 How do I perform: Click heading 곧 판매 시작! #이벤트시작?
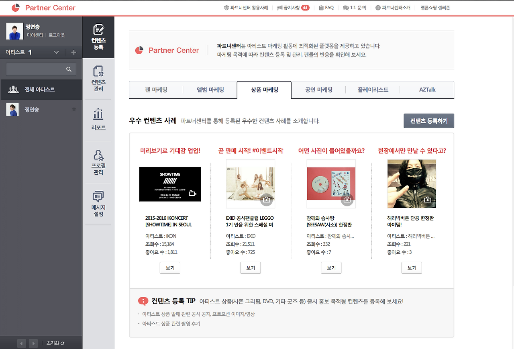[x=251, y=151]
